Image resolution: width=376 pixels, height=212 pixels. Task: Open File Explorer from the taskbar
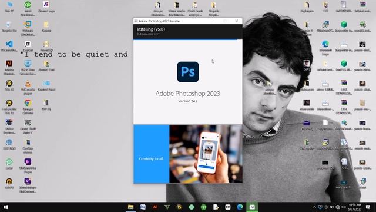click(130, 207)
